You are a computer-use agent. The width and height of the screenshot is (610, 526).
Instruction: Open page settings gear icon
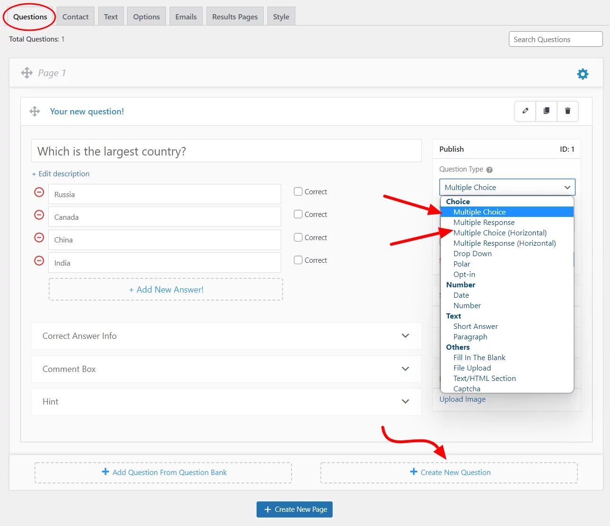[x=583, y=74]
